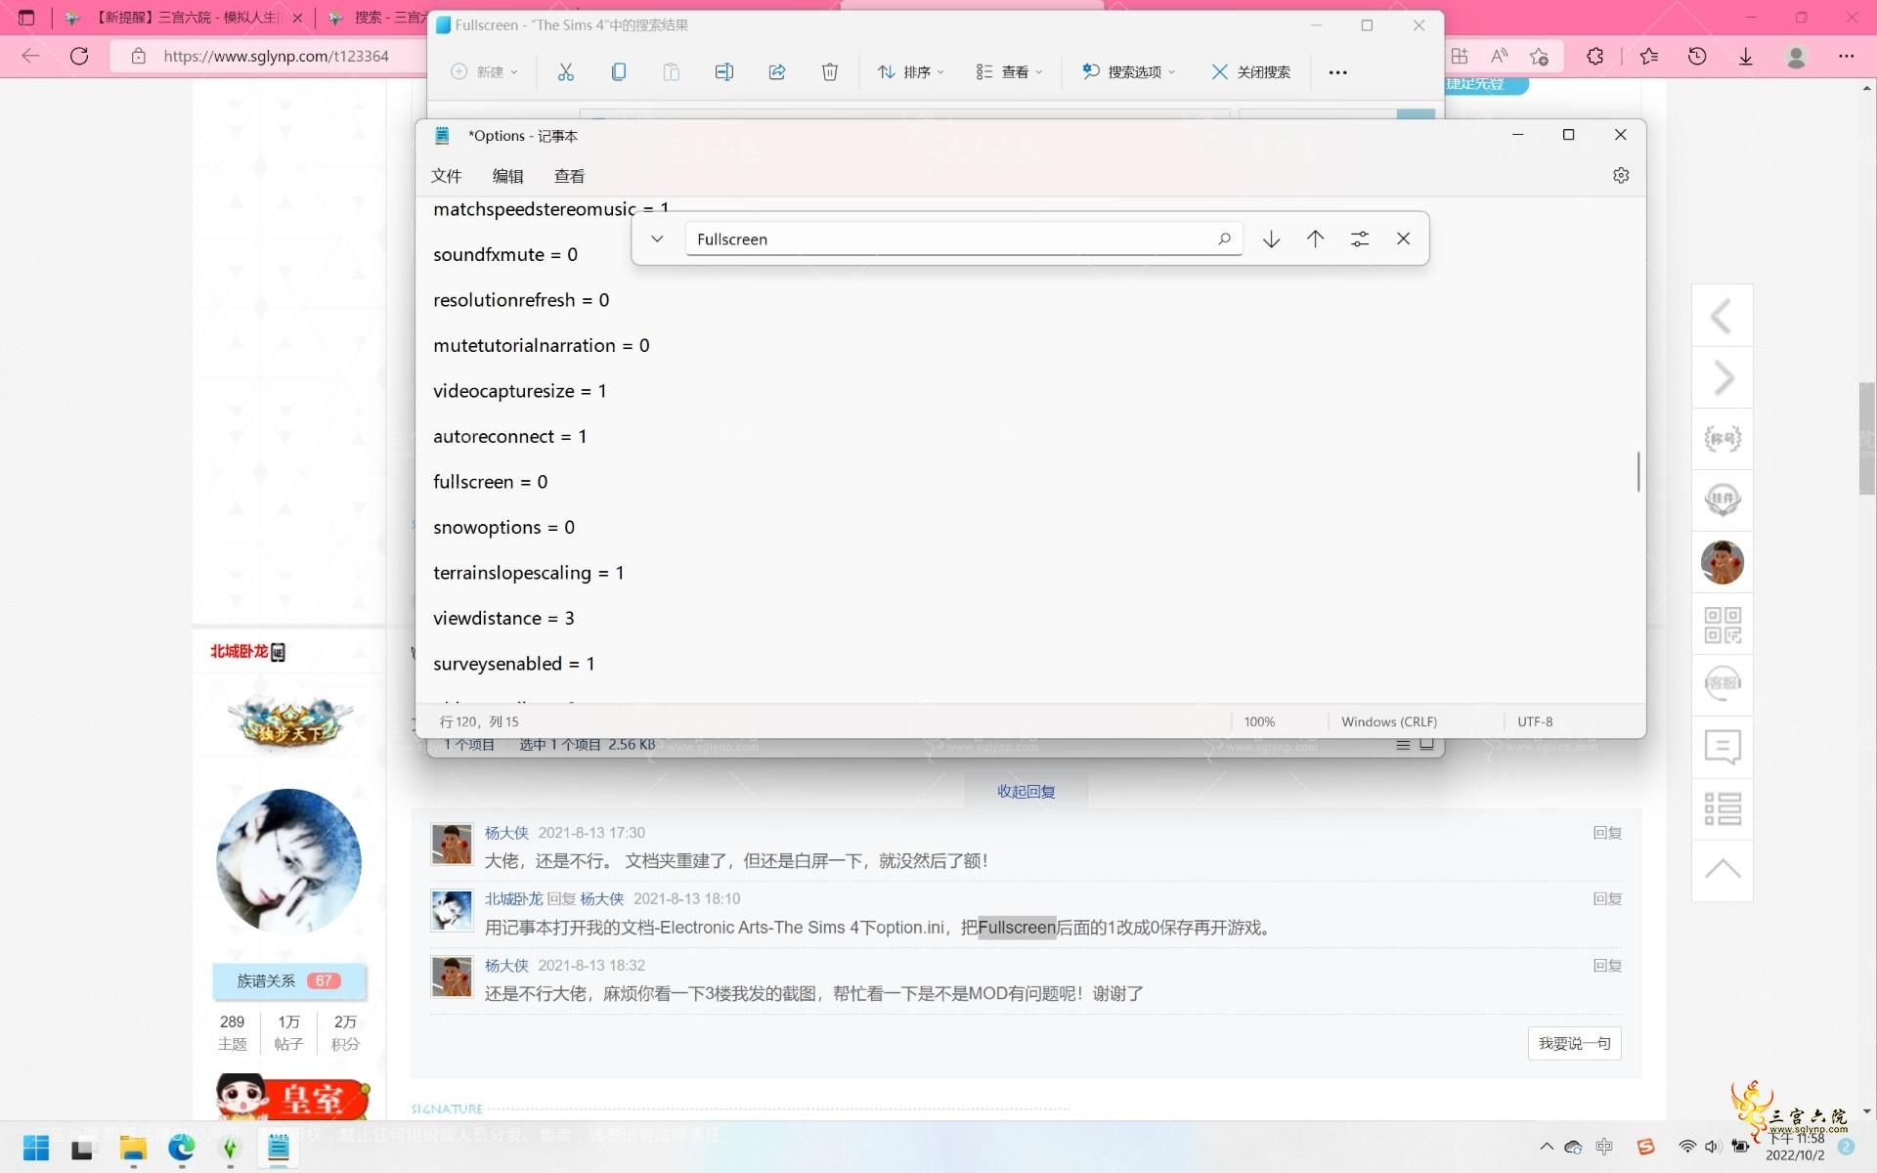Open browser history clock icon
This screenshot has width=1877, height=1173.
click(1697, 56)
